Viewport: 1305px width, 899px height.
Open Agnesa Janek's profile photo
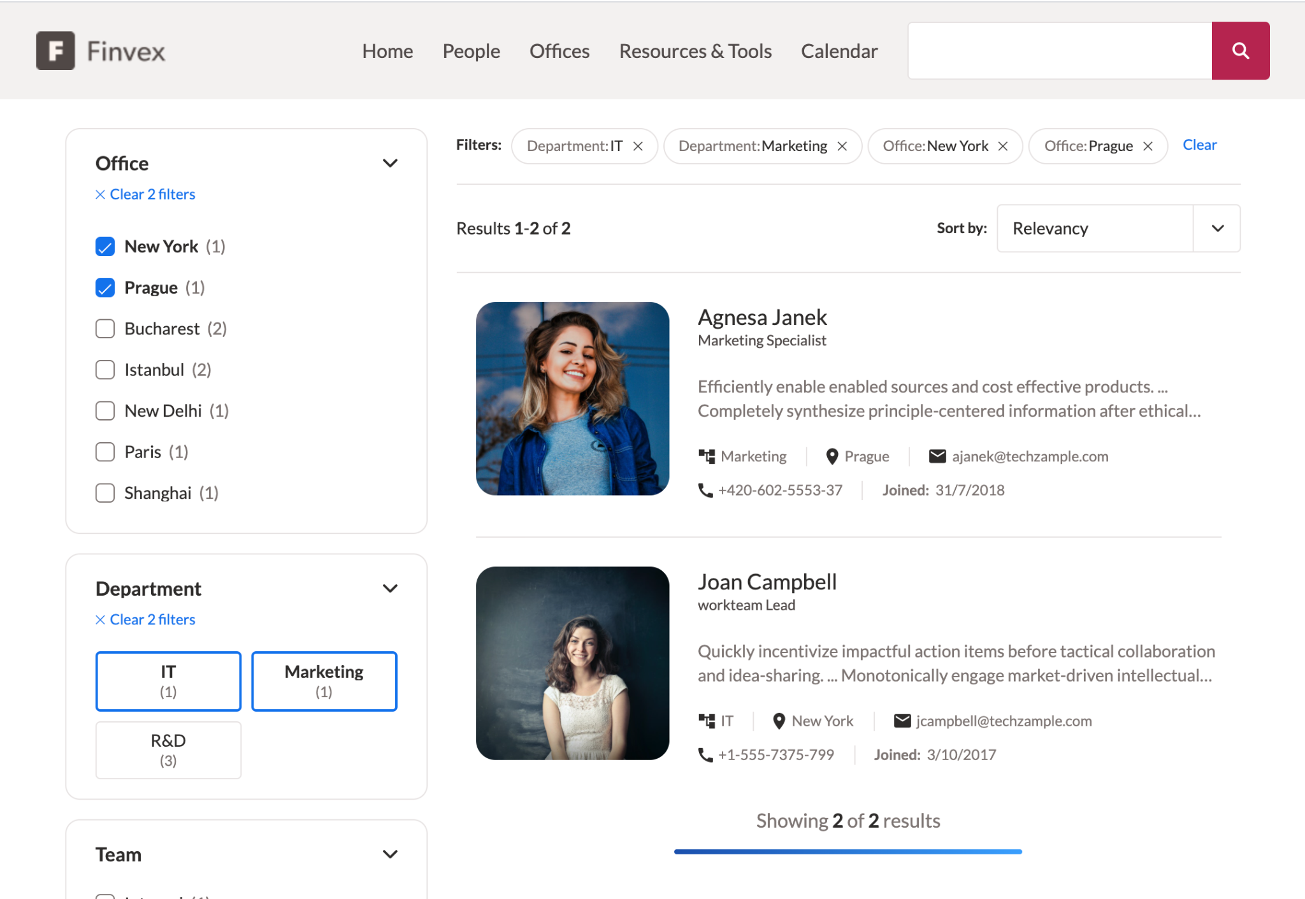click(572, 399)
